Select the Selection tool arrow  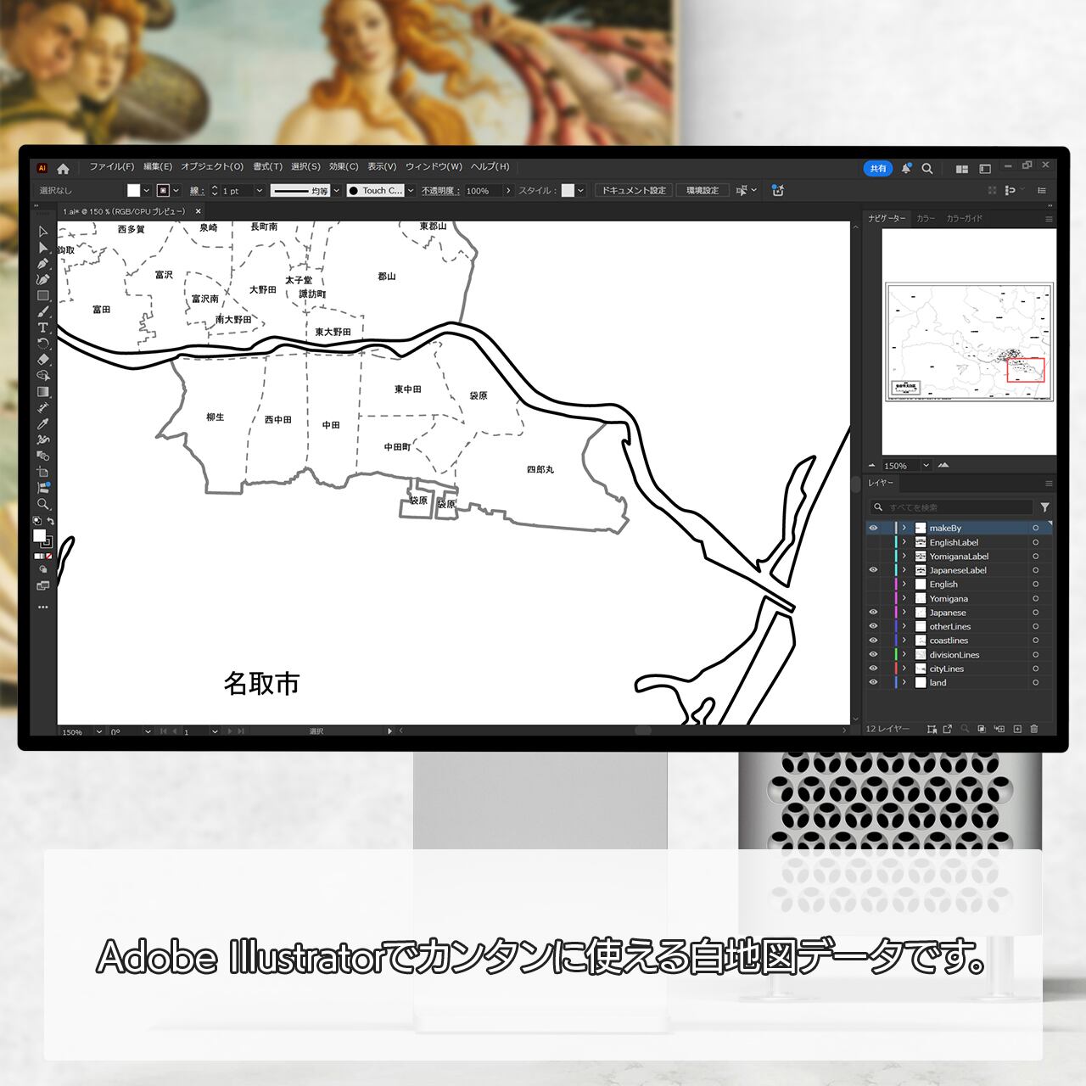coord(43,232)
